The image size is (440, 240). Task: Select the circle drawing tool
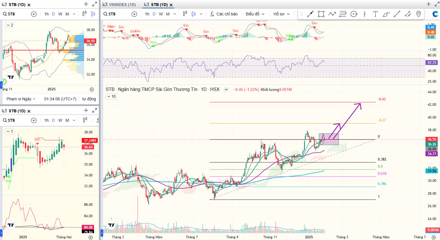pyautogui.click(x=354, y=14)
